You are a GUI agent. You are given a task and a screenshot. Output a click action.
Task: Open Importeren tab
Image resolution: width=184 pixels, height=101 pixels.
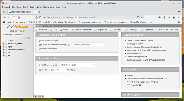[116, 30]
